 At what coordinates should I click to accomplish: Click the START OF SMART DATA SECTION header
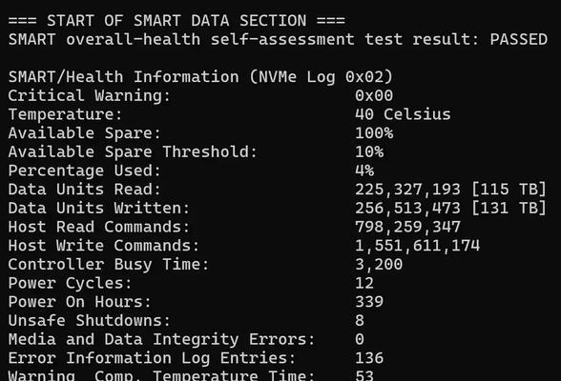177,21
